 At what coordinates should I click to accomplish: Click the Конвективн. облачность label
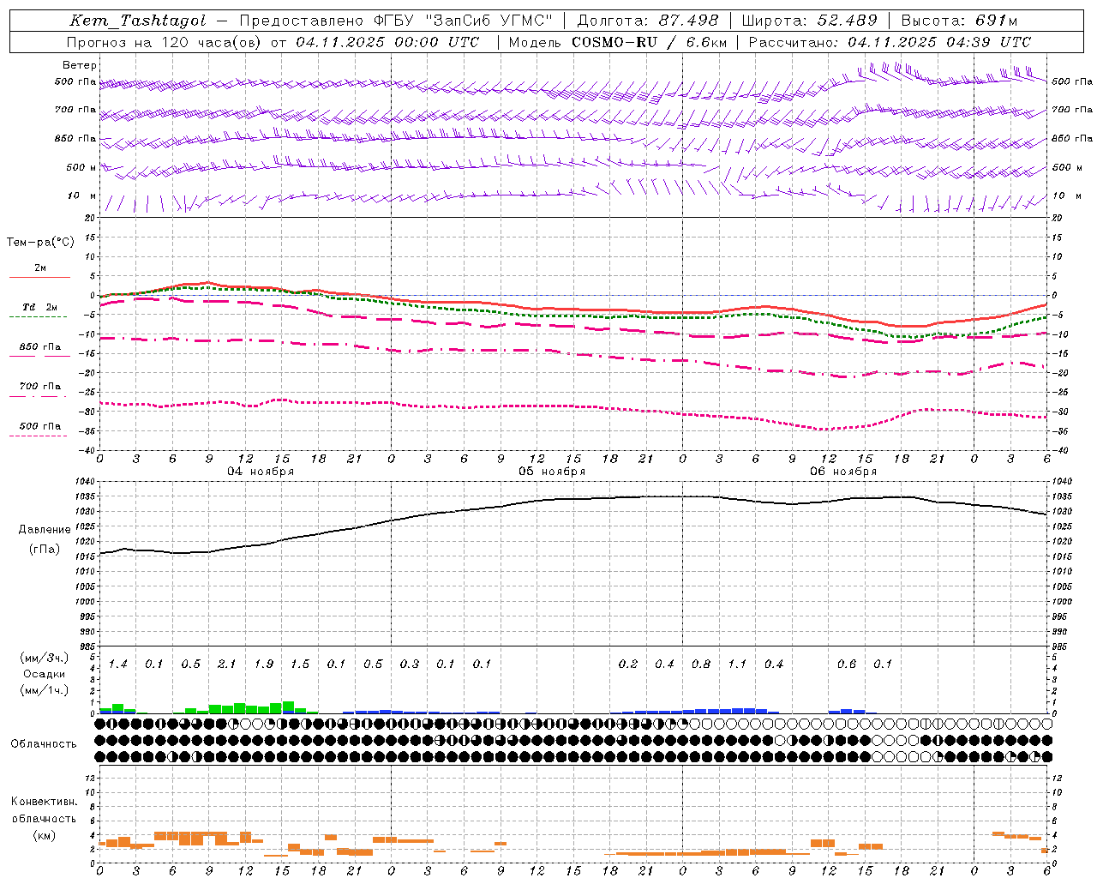(x=44, y=809)
